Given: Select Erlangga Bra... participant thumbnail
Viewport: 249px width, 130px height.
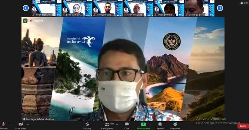Looking at the screenshot, I should click(200, 8).
